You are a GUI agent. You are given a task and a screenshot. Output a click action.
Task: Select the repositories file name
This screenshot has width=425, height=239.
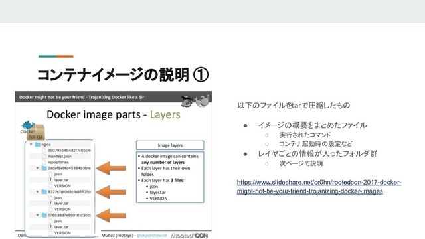coord(58,162)
